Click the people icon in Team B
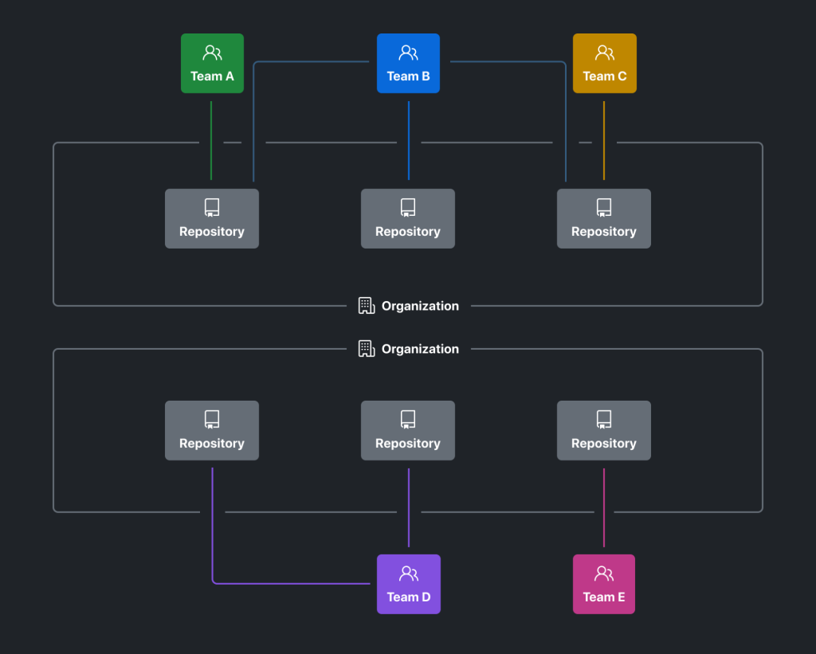The height and width of the screenshot is (654, 816). tap(408, 53)
